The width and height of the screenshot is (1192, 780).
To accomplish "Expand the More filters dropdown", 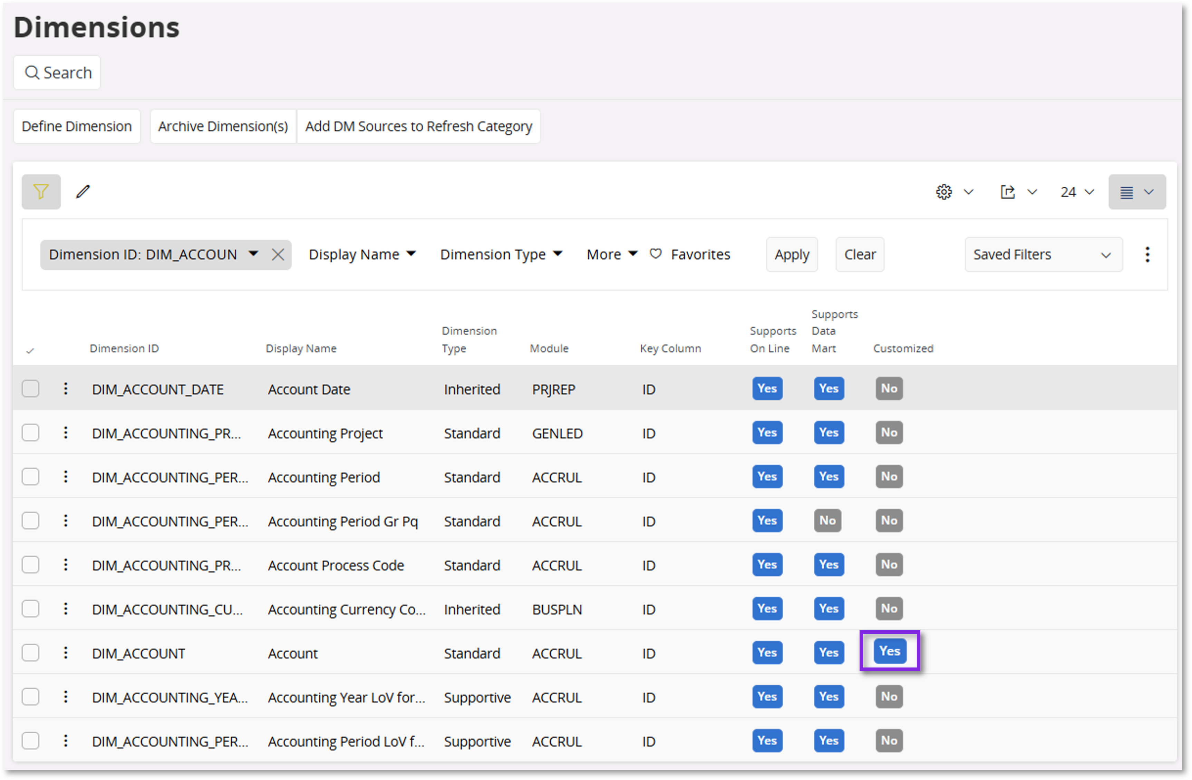I will 612,255.
